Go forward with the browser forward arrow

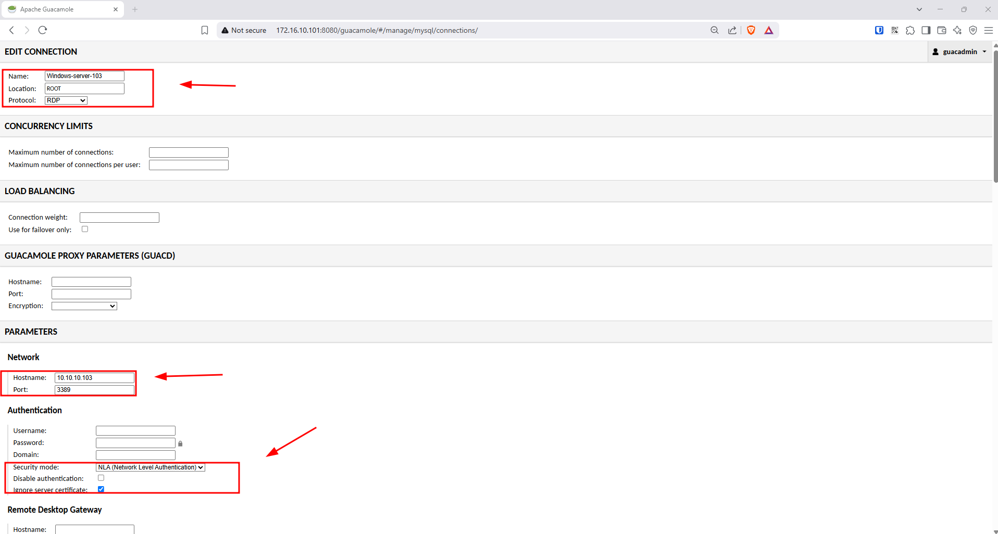tap(27, 30)
